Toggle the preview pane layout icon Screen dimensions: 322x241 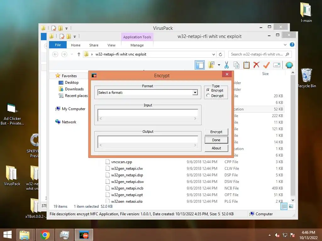click(200, 65)
